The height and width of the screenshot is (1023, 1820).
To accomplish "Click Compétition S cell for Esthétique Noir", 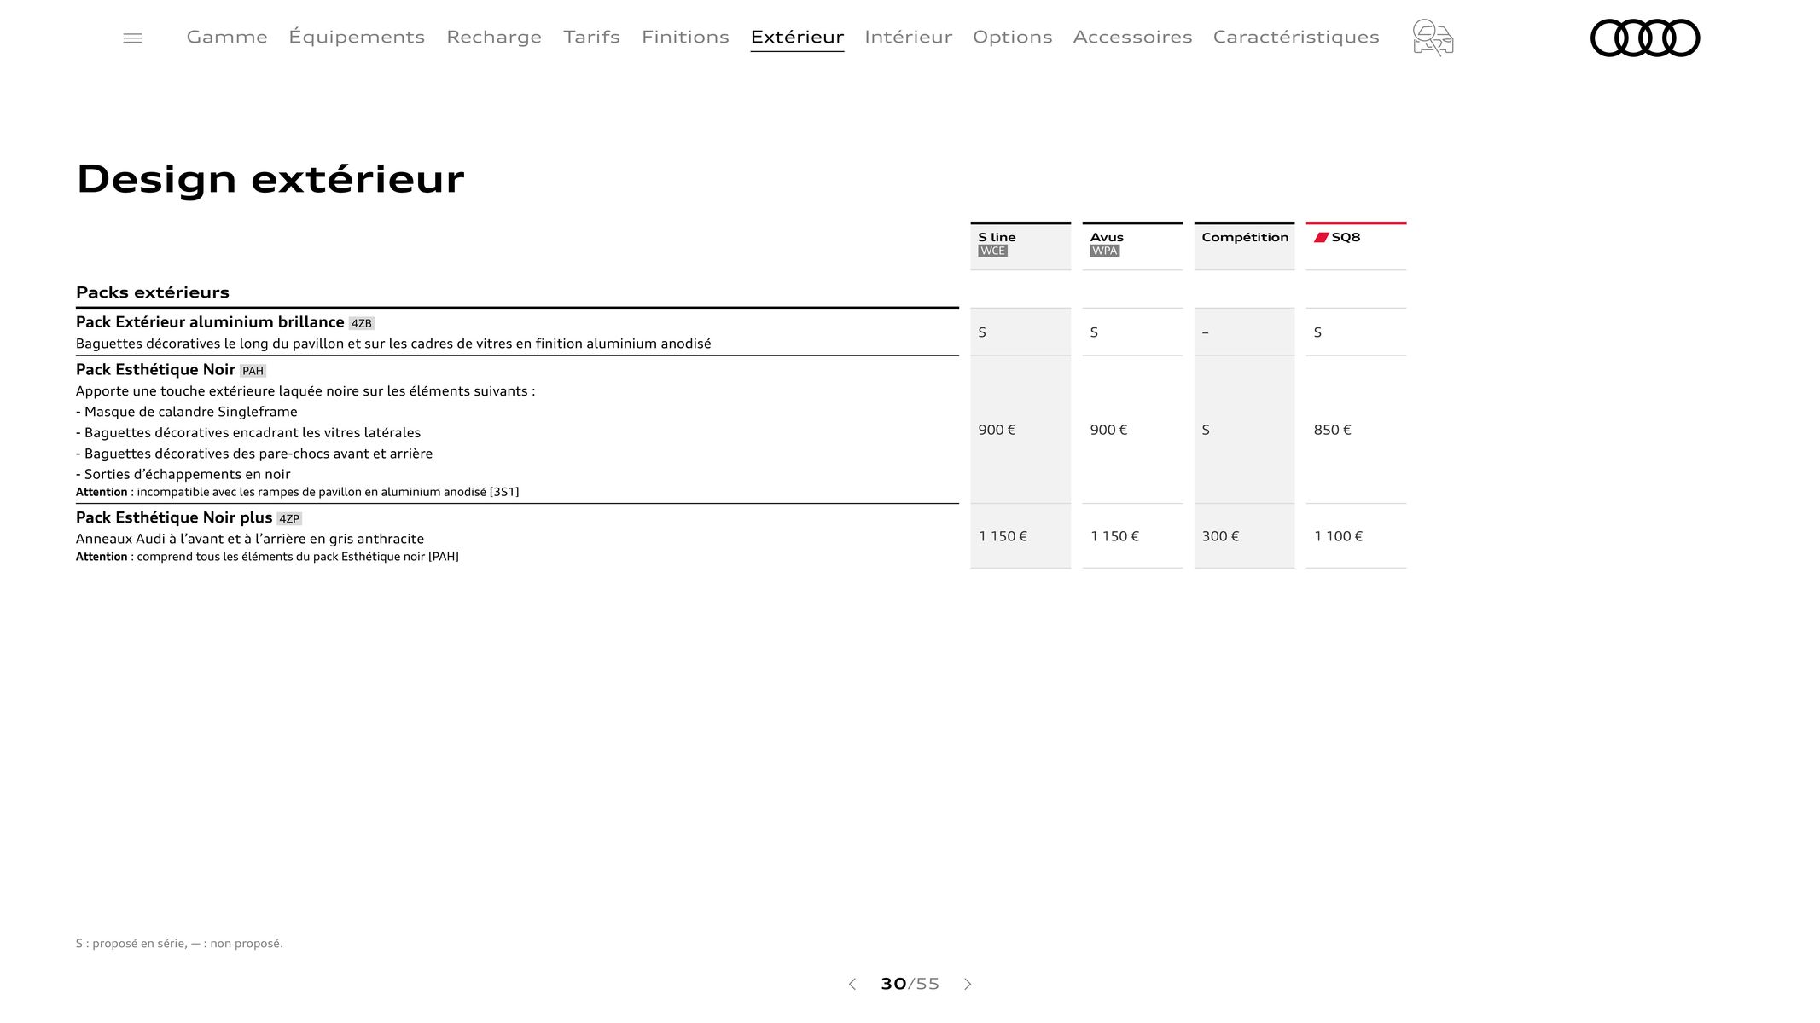I will [x=1206, y=430].
